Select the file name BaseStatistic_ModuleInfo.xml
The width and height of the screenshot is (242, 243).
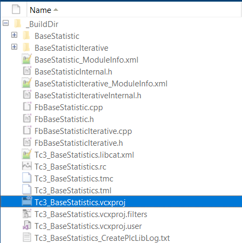coord(87,60)
